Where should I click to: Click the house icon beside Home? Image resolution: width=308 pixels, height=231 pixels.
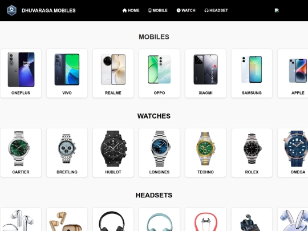(124, 10)
